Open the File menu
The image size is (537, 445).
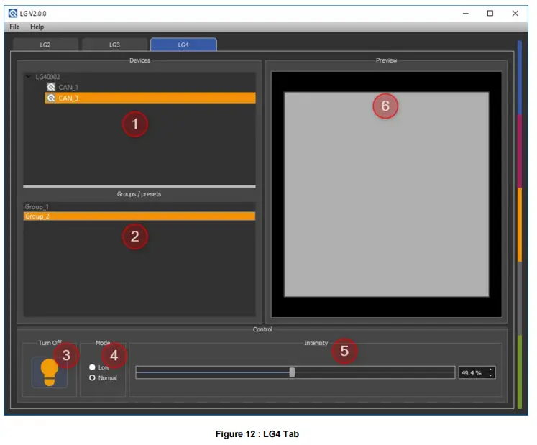(x=14, y=27)
